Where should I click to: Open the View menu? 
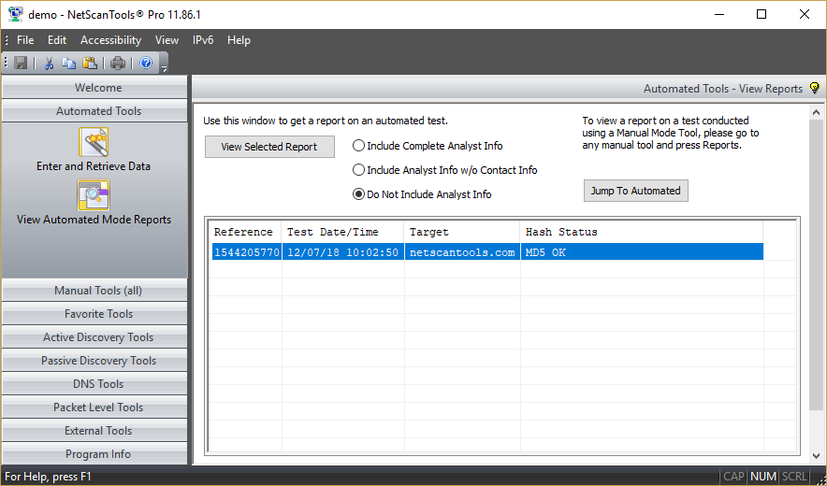pyautogui.click(x=167, y=40)
